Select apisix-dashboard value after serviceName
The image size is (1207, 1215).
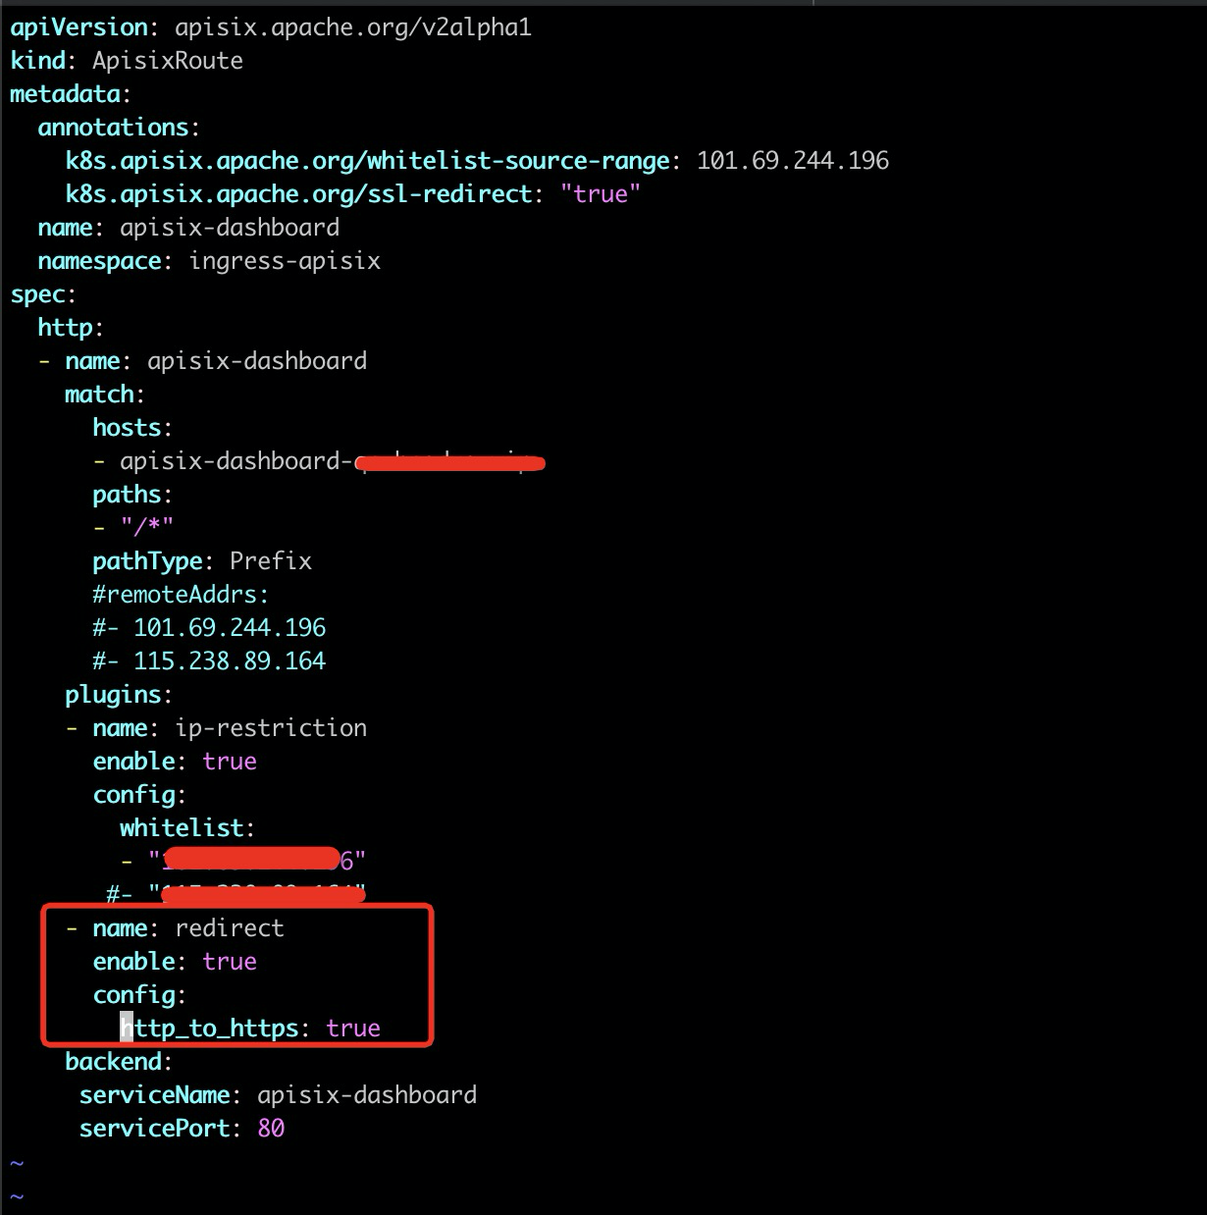pyautogui.click(x=367, y=1095)
